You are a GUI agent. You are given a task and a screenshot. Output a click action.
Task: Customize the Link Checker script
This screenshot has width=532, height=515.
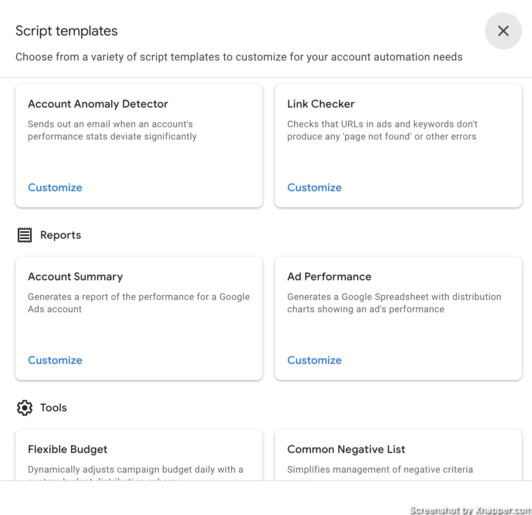[x=315, y=188]
